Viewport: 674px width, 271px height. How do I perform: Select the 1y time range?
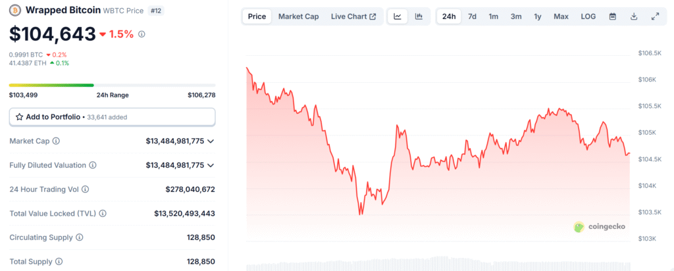pyautogui.click(x=538, y=16)
